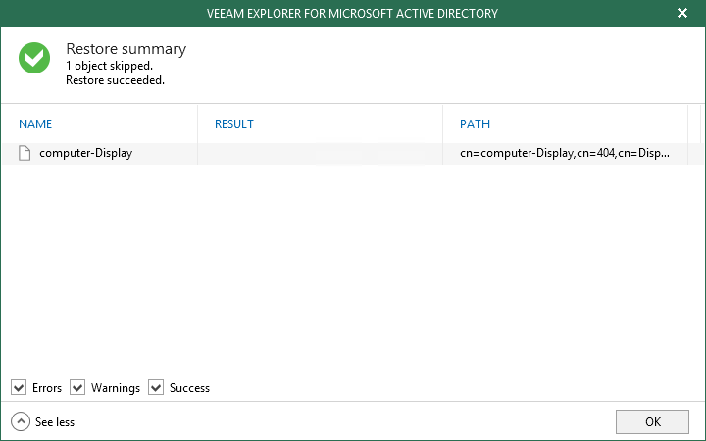Click the See less text label
Image resolution: width=706 pixels, height=441 pixels.
[x=55, y=422]
